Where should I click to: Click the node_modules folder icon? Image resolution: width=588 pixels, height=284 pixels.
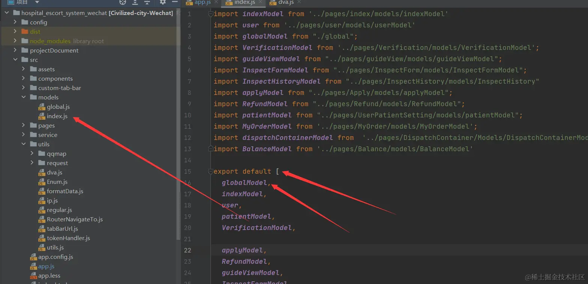pyautogui.click(x=25, y=41)
